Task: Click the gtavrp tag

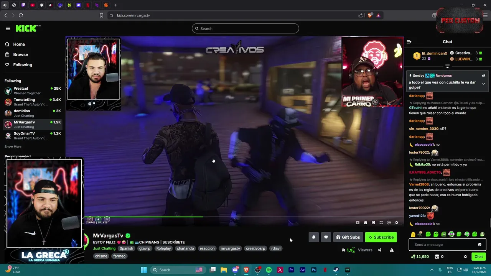Action: click(145, 248)
